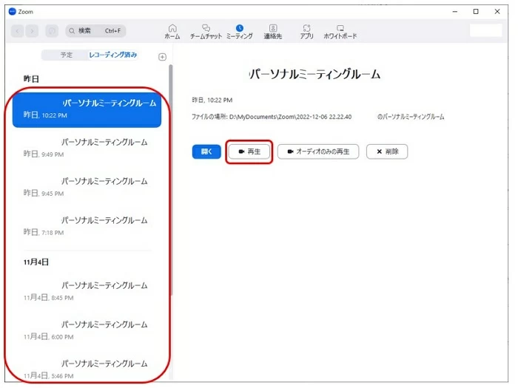Click the back navigation arrow

(18, 31)
